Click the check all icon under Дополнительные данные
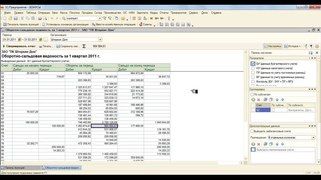This screenshot has width=321, height=180. [x=265, y=144]
